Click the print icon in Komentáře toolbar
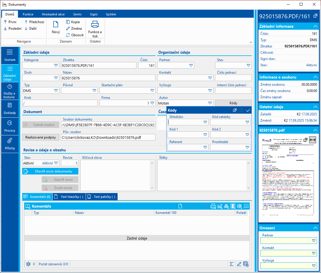This screenshot has width=321, height=273. click(x=213, y=206)
